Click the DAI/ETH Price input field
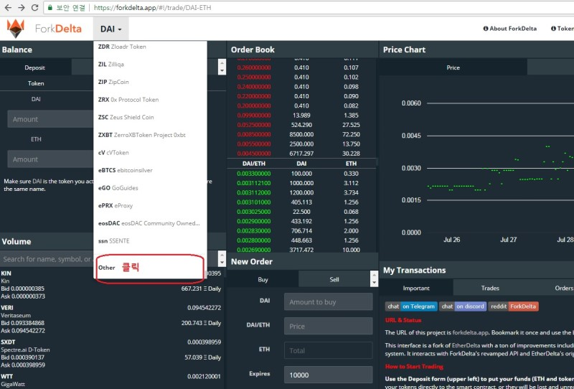This screenshot has height=389, width=574. tap(329, 326)
